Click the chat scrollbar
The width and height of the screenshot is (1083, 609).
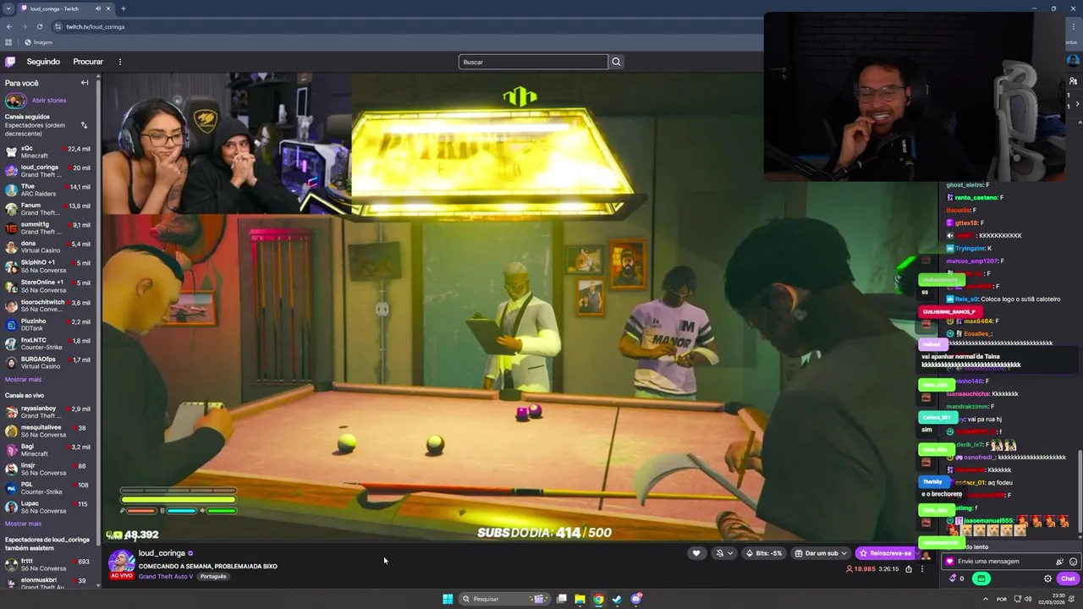click(1080, 491)
